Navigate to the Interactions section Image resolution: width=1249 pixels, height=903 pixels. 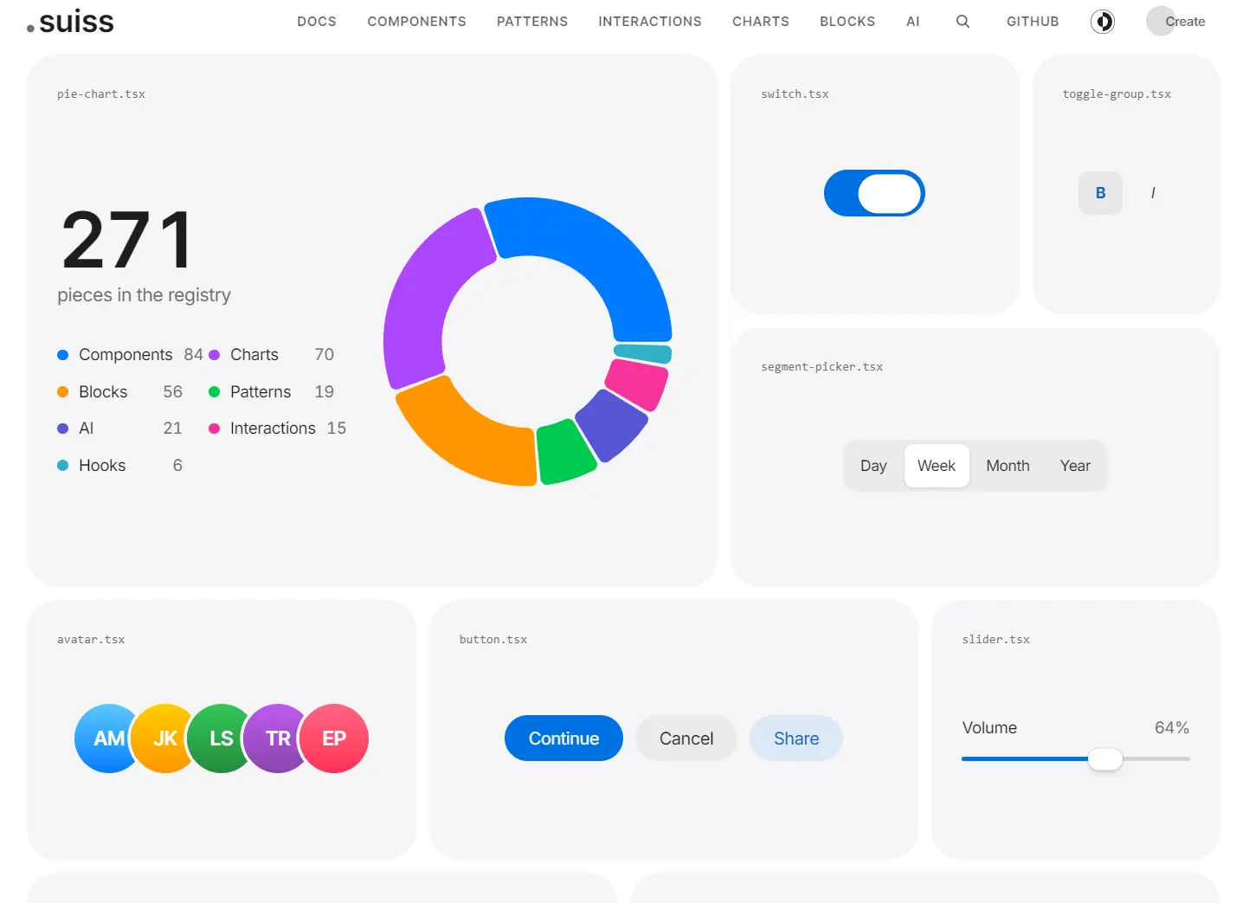[x=650, y=22]
